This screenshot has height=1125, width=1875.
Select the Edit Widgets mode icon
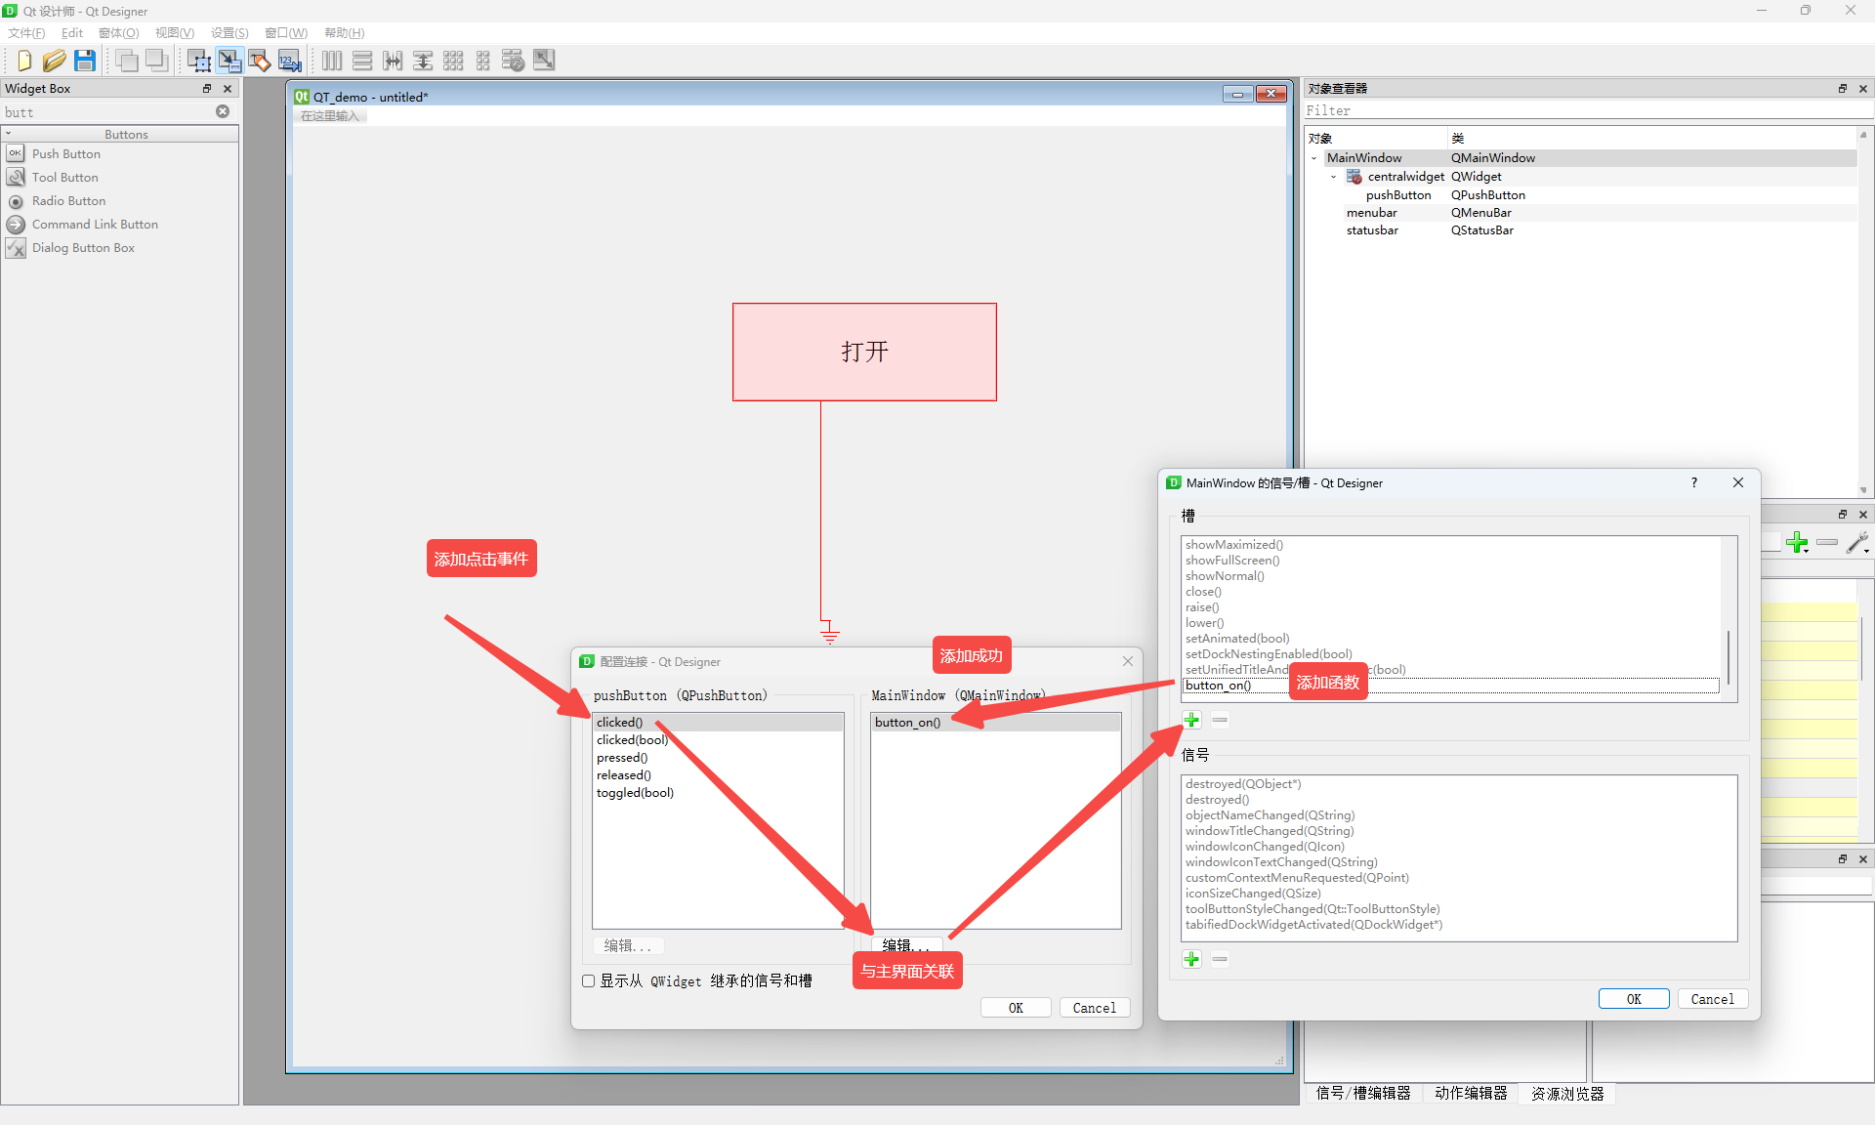[198, 61]
